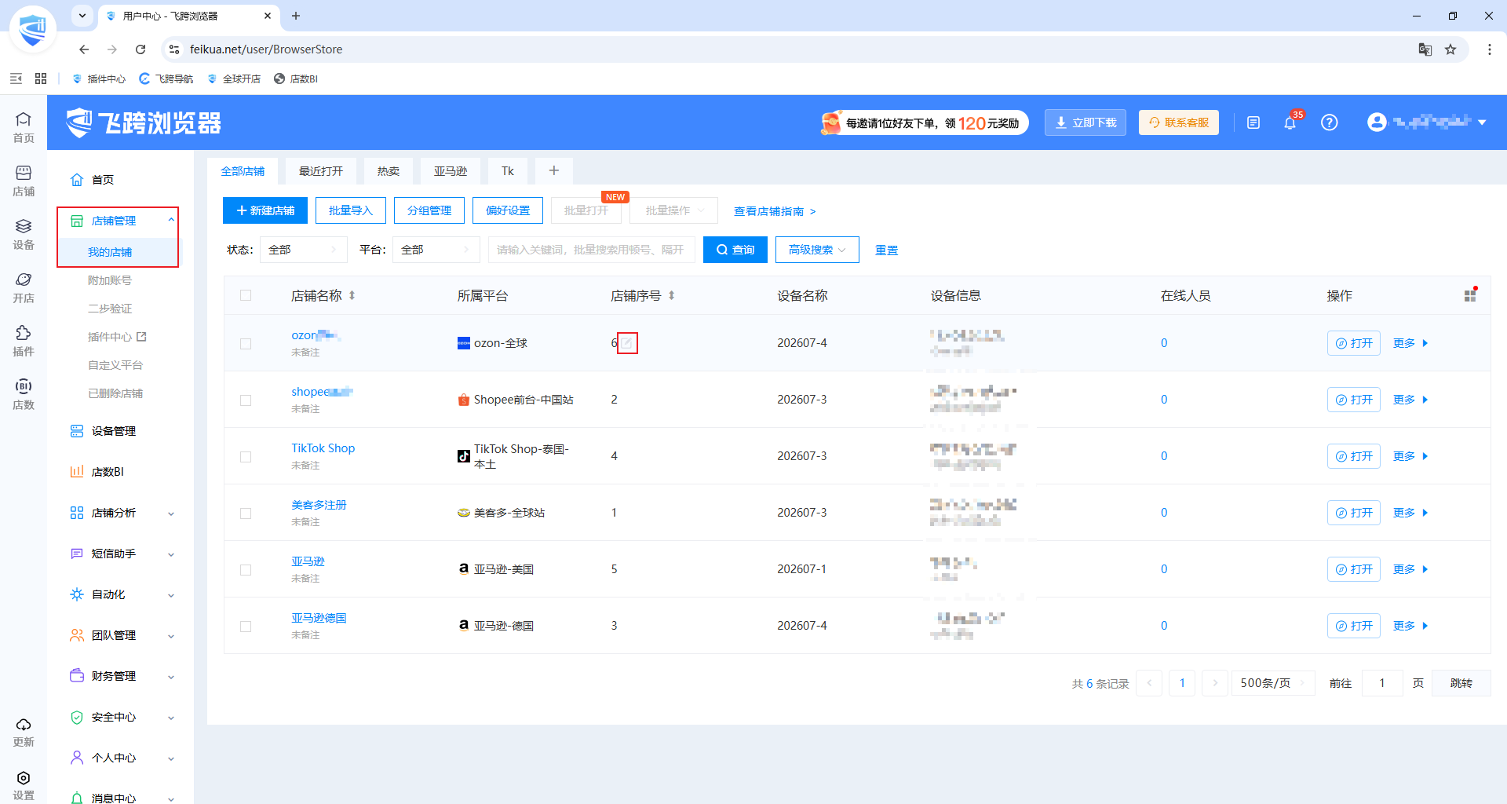Expand the 高级搜索 dropdown
Screen dimensions: 1507x804
coord(817,250)
